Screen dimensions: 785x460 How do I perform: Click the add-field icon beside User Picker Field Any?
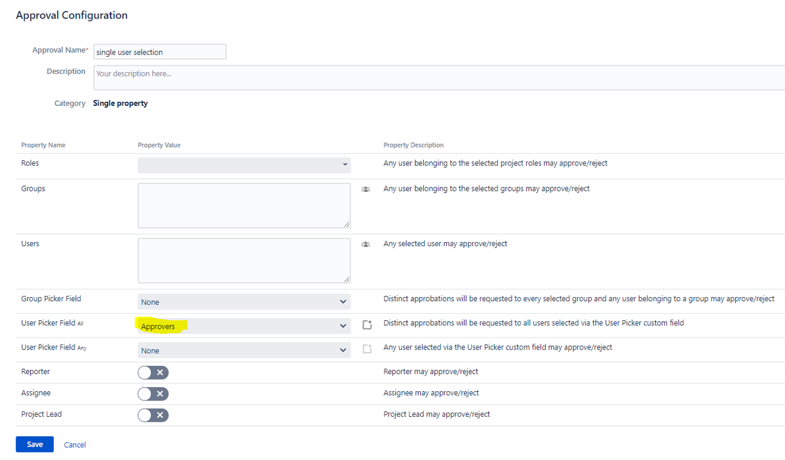point(367,349)
